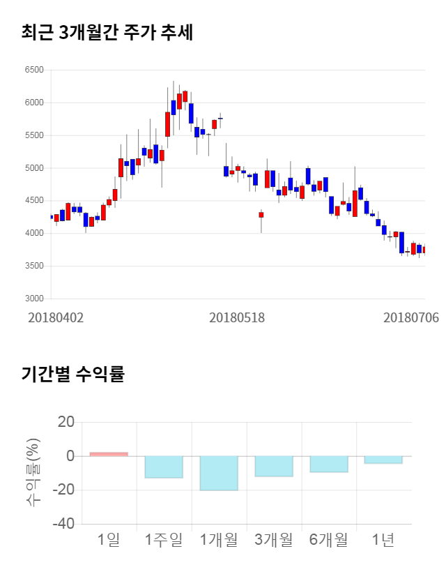The image size is (446, 565).
Task: Click the 3000 price axis label
Action: point(34,299)
